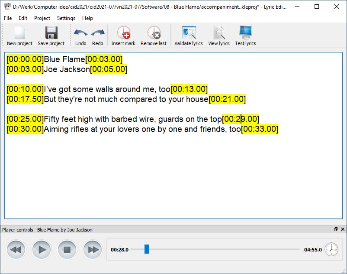Validate the lyrics
The height and width of the screenshot is (274, 347).
point(189,36)
